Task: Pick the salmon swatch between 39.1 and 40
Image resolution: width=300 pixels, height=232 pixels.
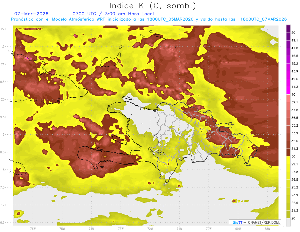Action: point(288,98)
